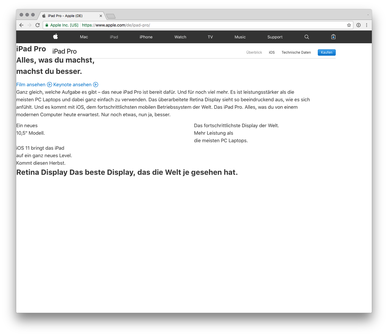Viewport: 388px width, 336px height.
Task: Click the text '10,5" Modell.'
Action: (31, 133)
